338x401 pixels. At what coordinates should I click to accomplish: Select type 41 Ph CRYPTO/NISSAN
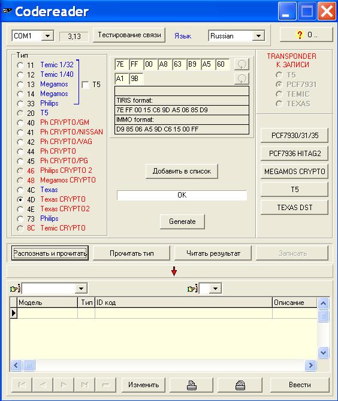coord(20,132)
